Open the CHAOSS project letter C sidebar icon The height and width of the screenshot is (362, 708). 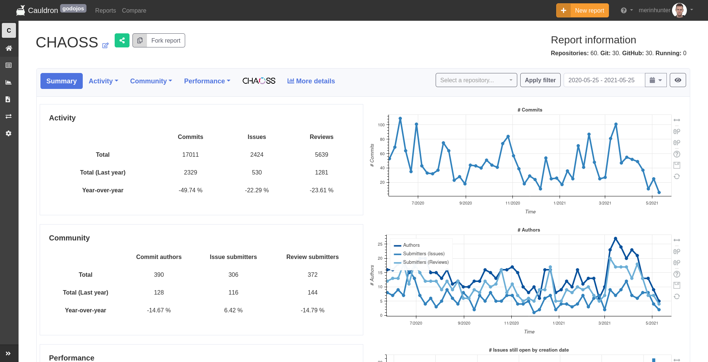pos(9,30)
